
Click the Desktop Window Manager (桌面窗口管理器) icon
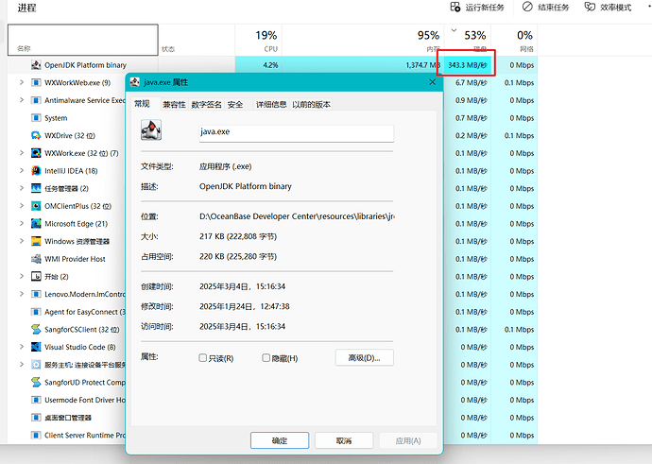(36, 418)
